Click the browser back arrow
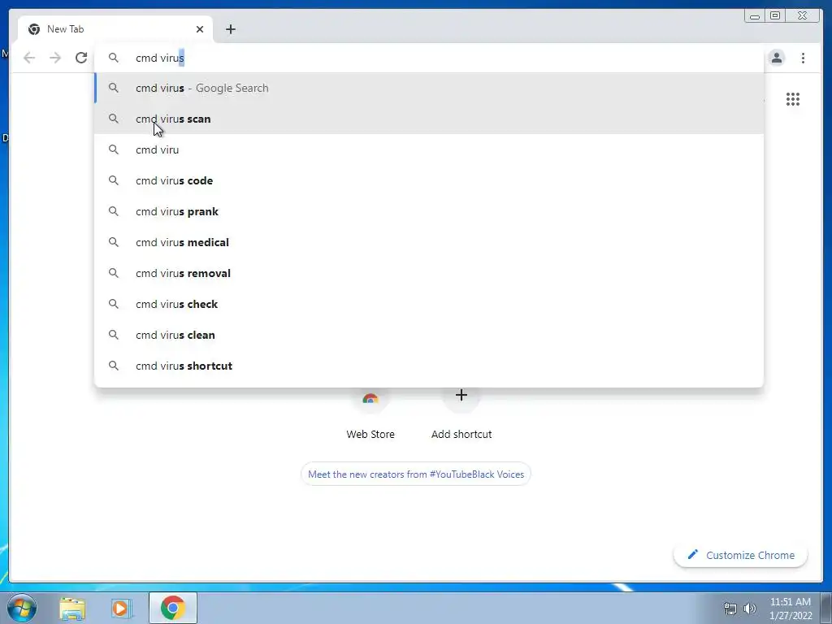 point(29,58)
